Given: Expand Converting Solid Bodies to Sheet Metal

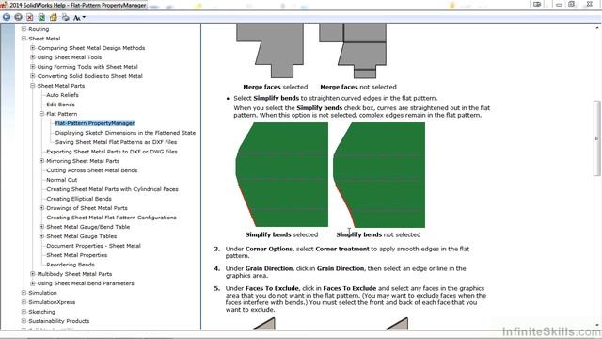Looking at the screenshot, I should click(33, 76).
